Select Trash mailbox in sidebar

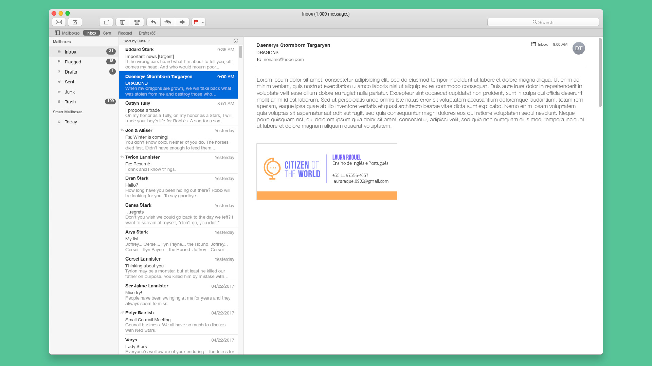click(84, 102)
